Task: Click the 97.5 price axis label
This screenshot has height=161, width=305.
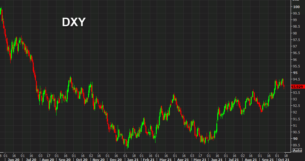Action: (x=297, y=40)
